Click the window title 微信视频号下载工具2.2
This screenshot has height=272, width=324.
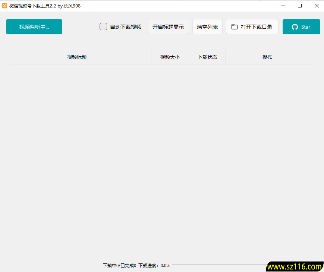pos(45,6)
